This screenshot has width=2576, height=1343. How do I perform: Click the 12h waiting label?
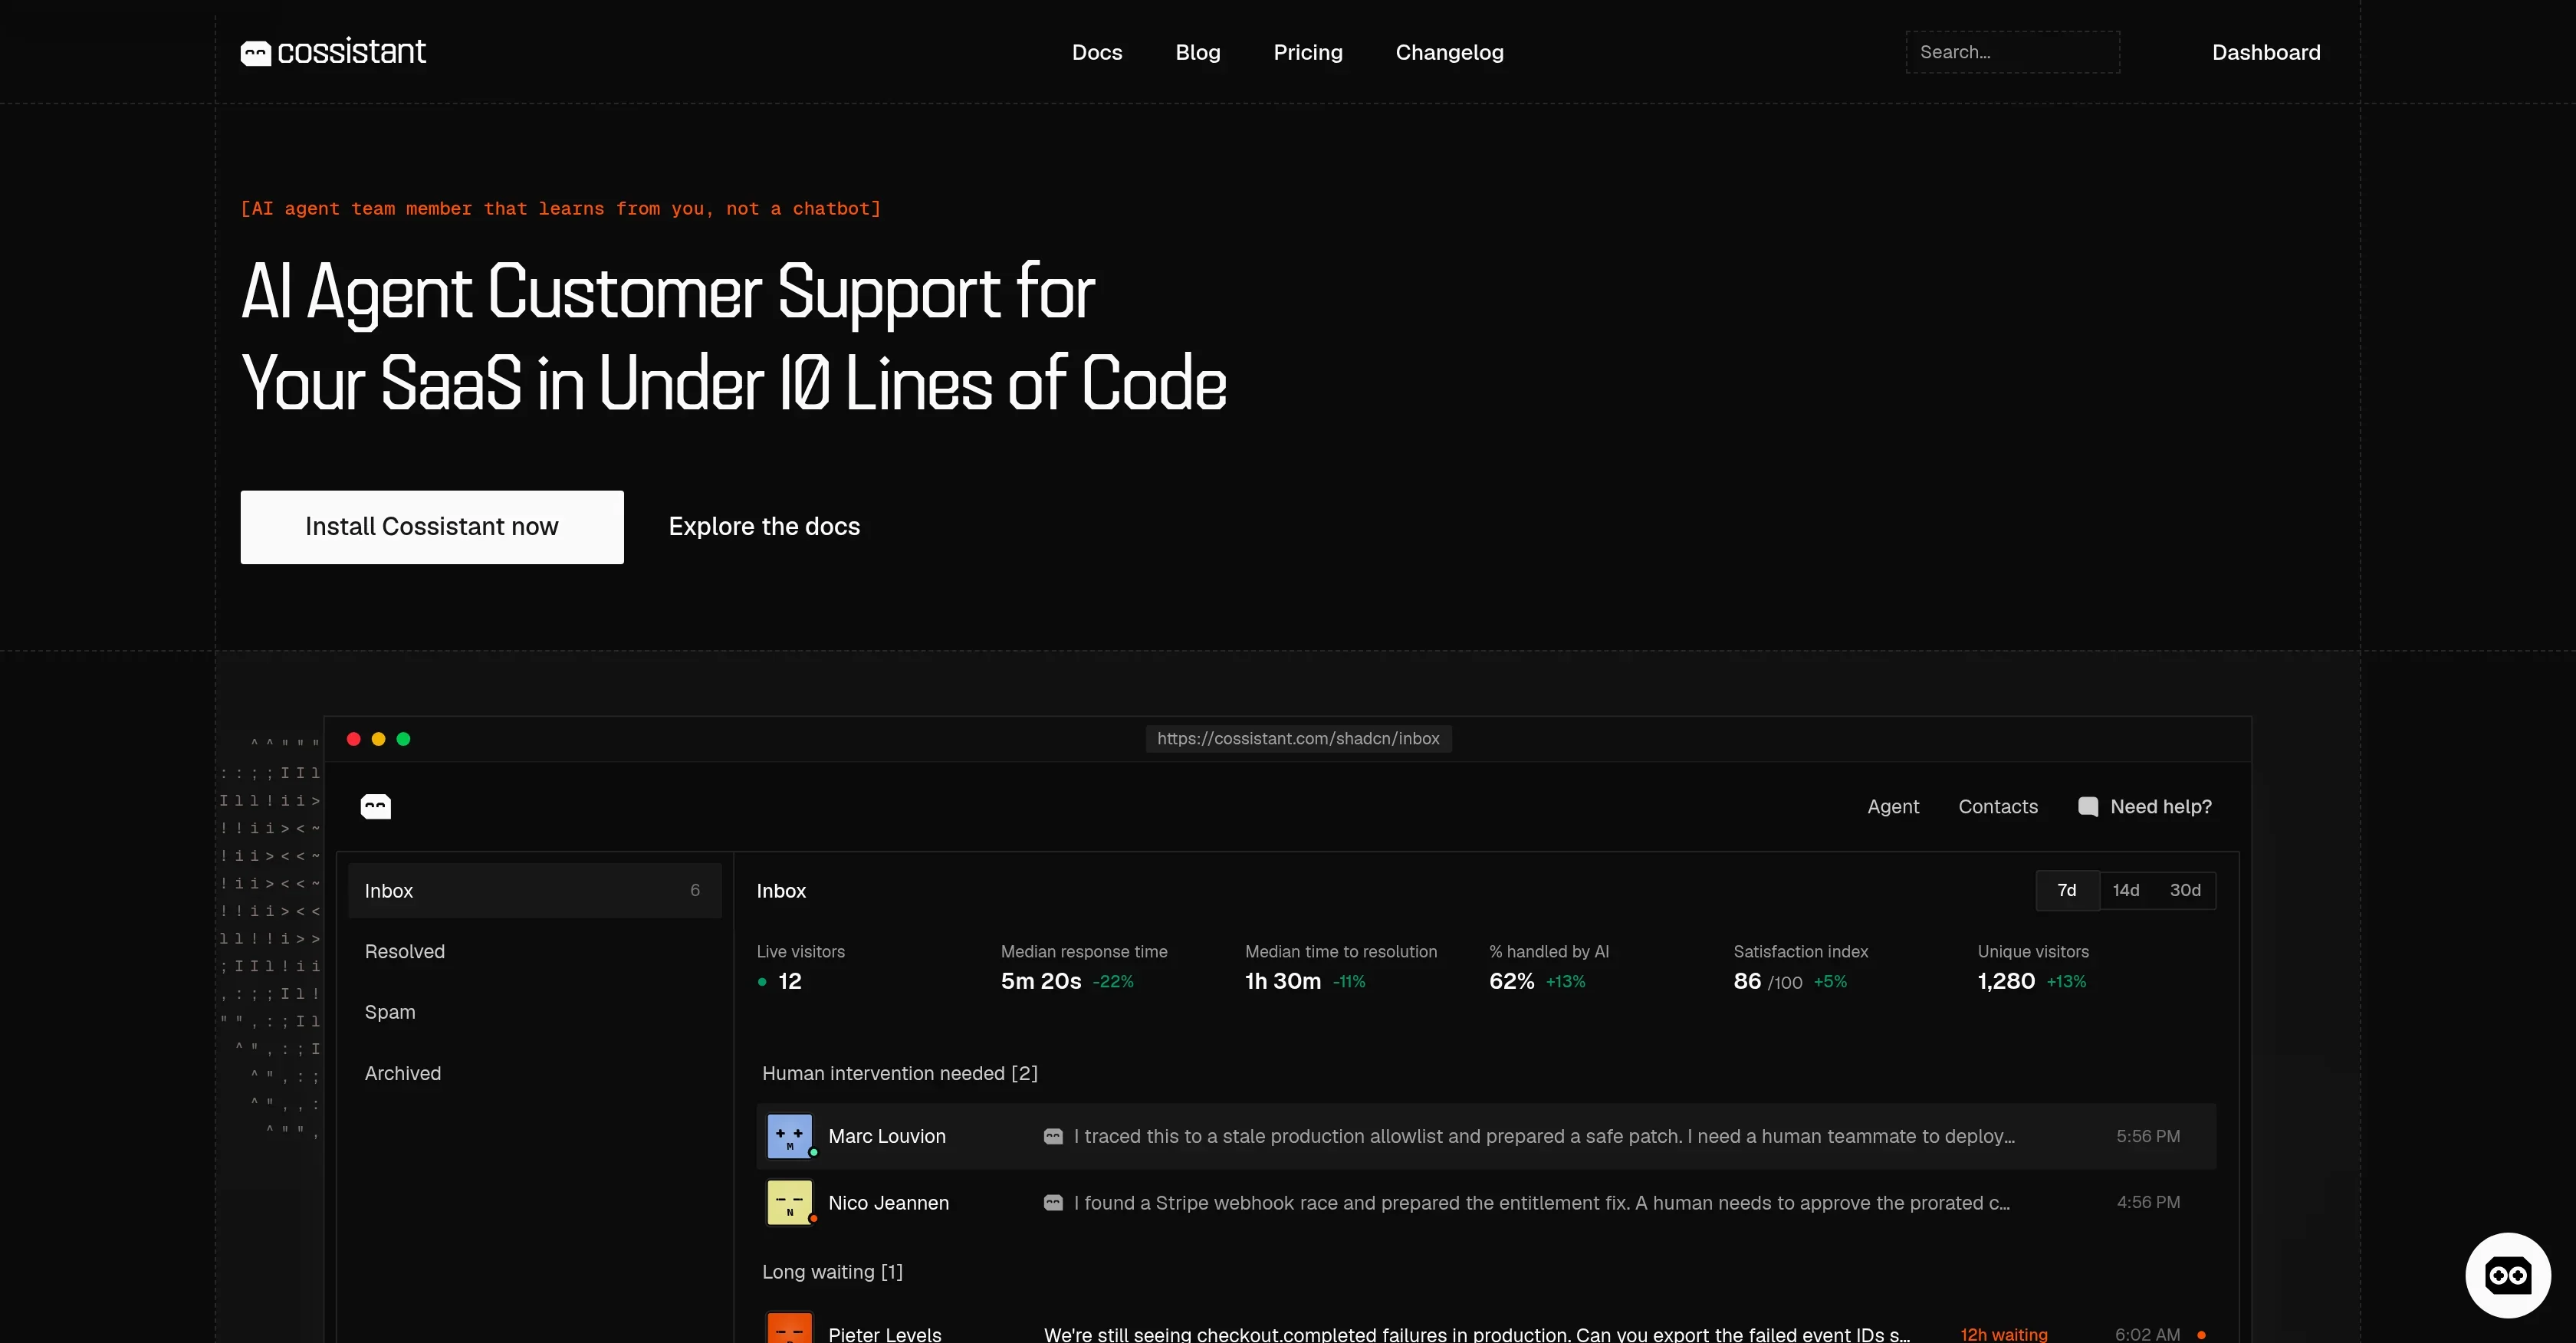pyautogui.click(x=2004, y=1334)
